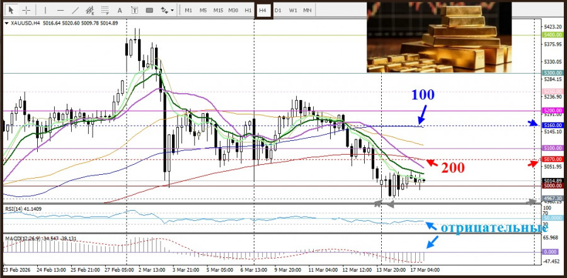The image size is (567, 278).
Task: Switch chart to MN monthly timeframe
Action: point(307,10)
